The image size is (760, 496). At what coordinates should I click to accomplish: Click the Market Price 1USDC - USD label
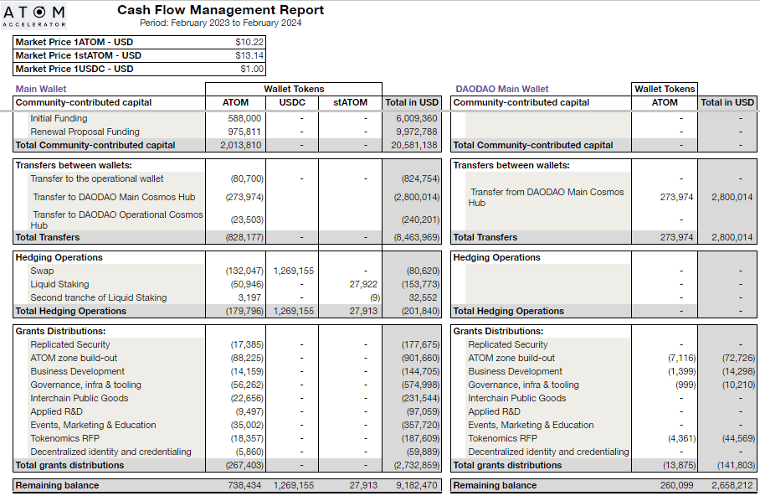(x=74, y=69)
